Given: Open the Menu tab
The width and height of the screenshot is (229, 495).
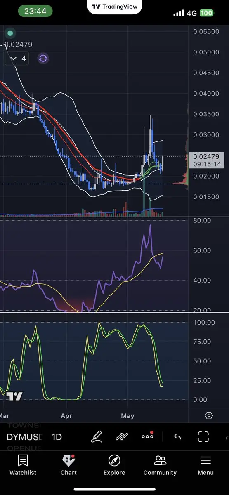Looking at the screenshot, I should pyautogui.click(x=205, y=465).
